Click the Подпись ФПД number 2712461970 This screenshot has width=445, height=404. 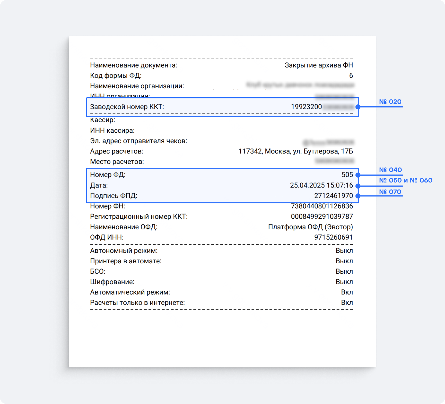tap(333, 196)
